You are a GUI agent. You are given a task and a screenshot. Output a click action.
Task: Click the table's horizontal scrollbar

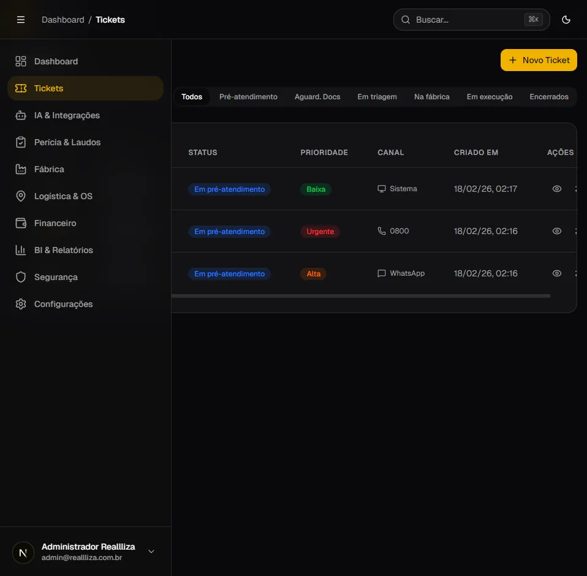(x=361, y=296)
